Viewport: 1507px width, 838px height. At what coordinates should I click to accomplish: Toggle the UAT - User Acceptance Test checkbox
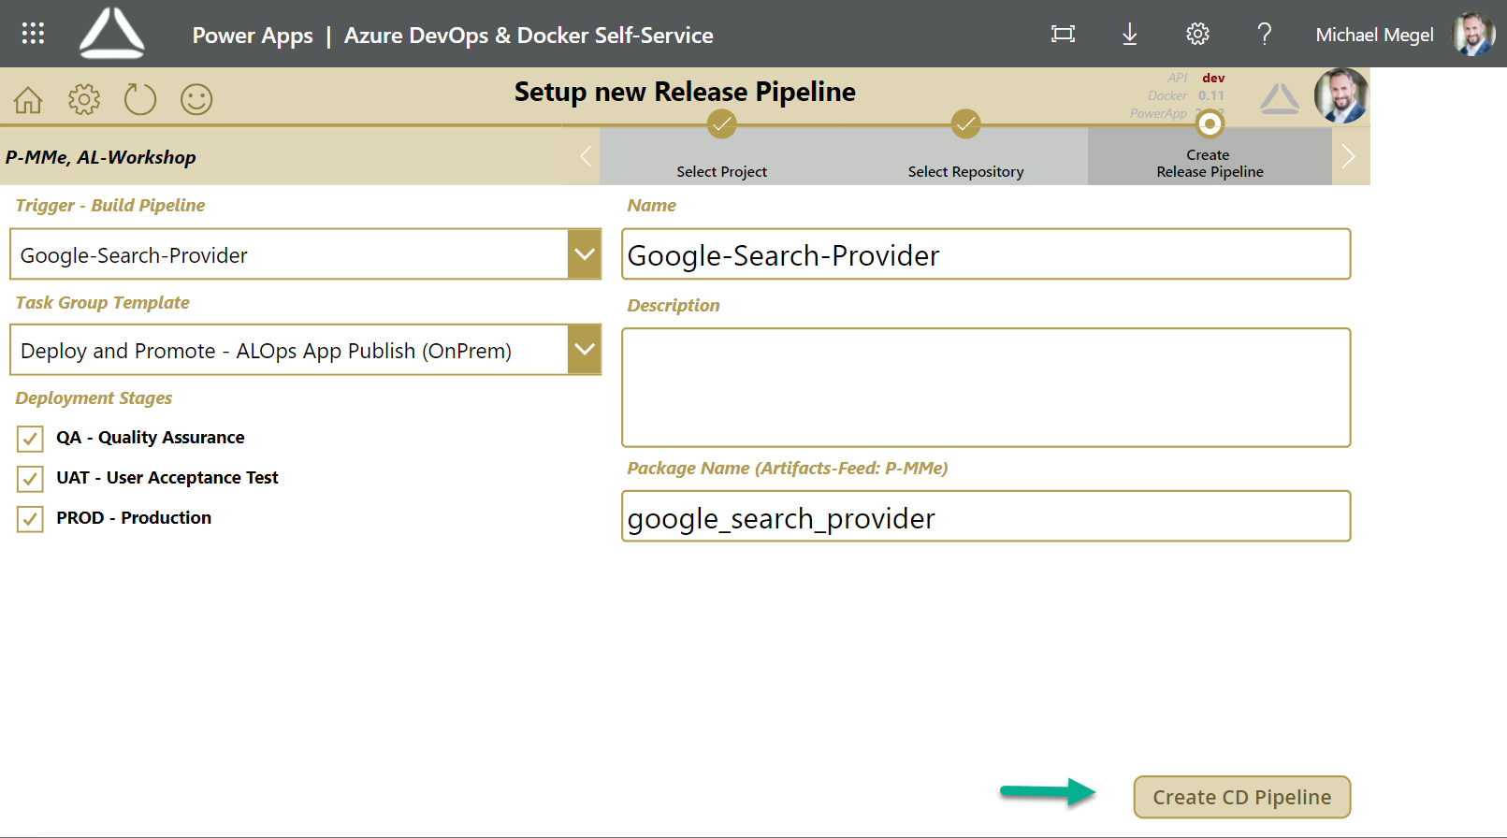click(x=30, y=479)
